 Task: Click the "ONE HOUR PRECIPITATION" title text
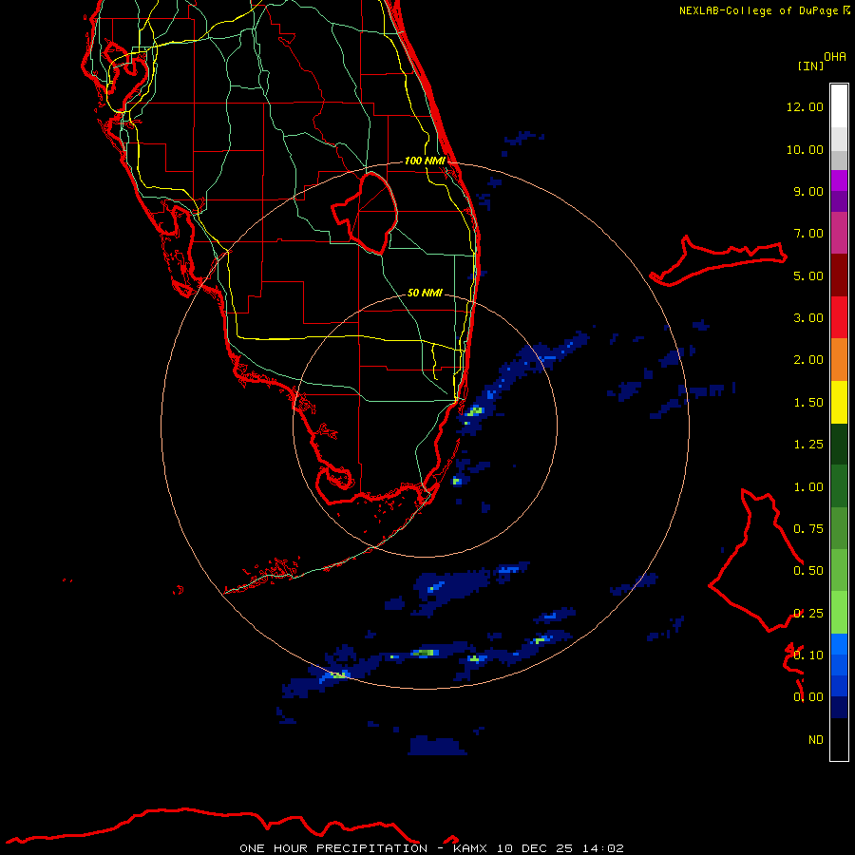pos(333,848)
